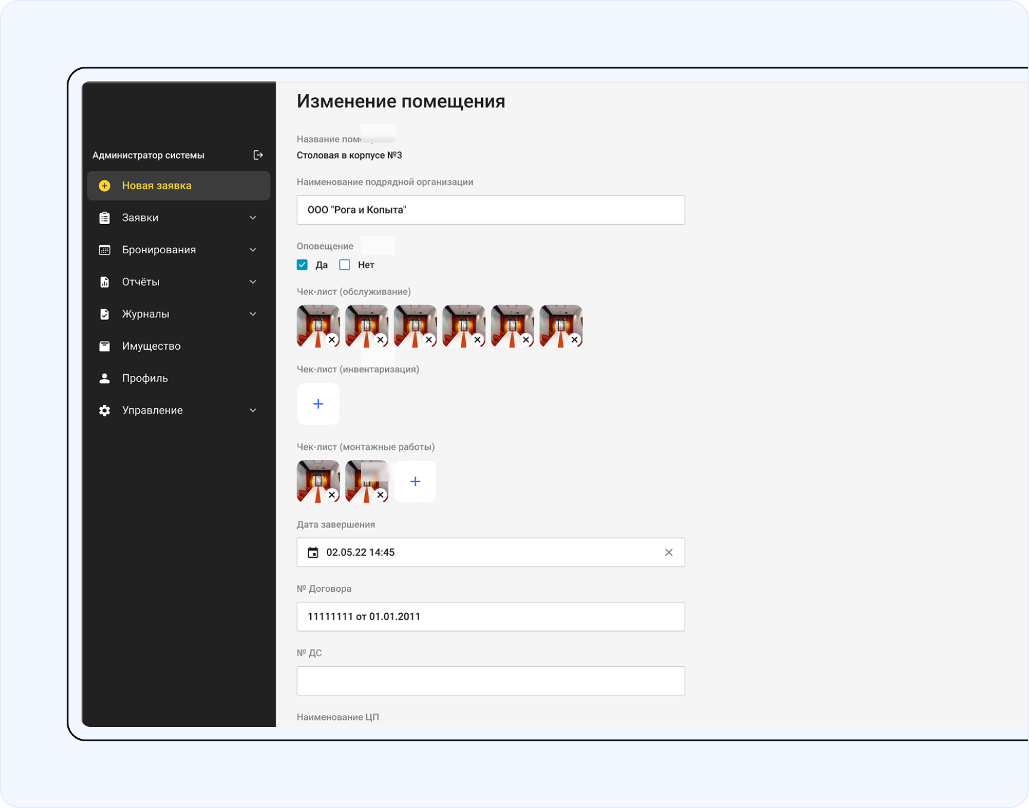Click the empty № ДС input field
1029x808 pixels.
[x=491, y=681]
